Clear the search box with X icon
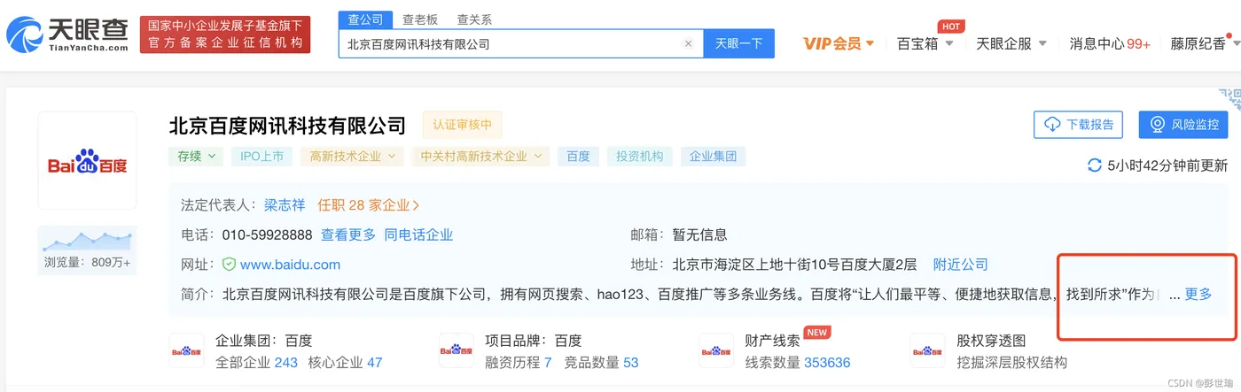Image resolution: width=1241 pixels, height=392 pixels. click(688, 43)
